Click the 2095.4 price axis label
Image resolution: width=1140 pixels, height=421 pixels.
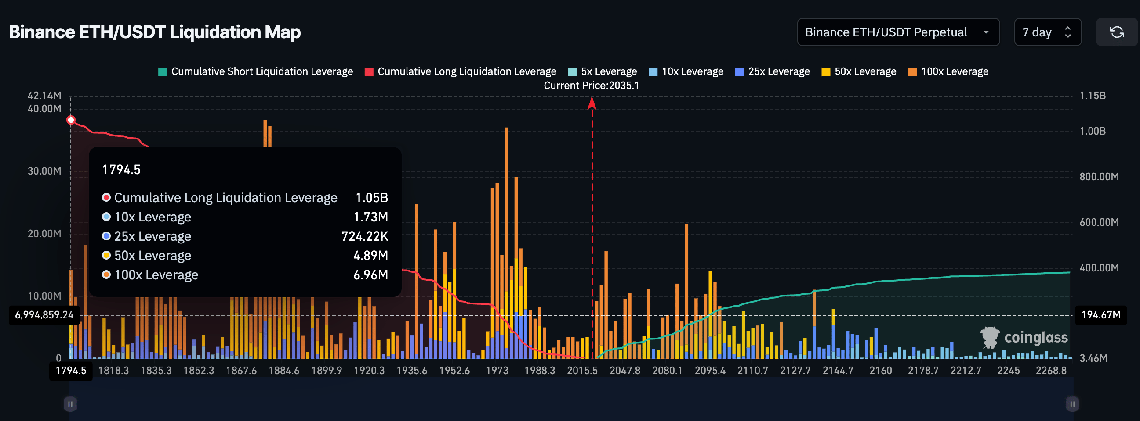[x=710, y=371]
